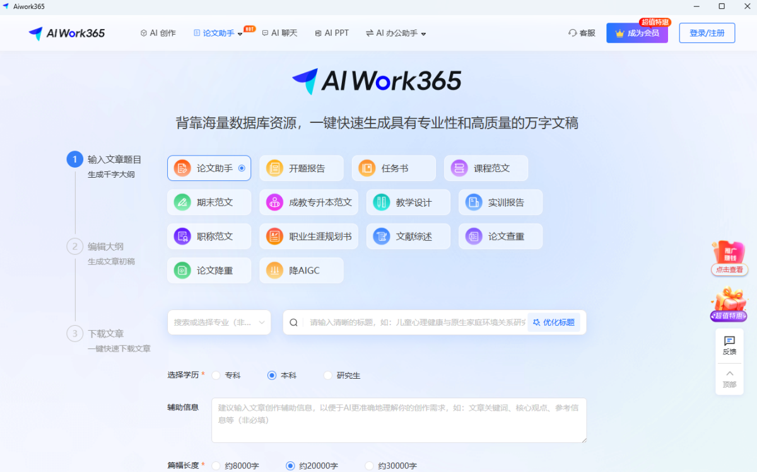Click the 降AIGC orange card icon
The width and height of the screenshot is (757, 472).
click(274, 270)
